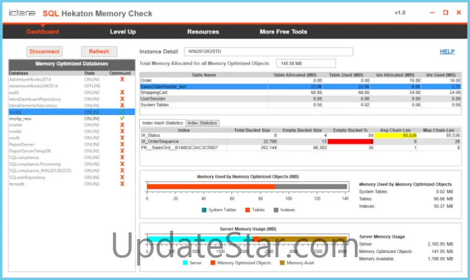Image resolution: width=470 pixels, height=280 pixels.
Task: Click red X icon for model database
Action: tap(122, 131)
